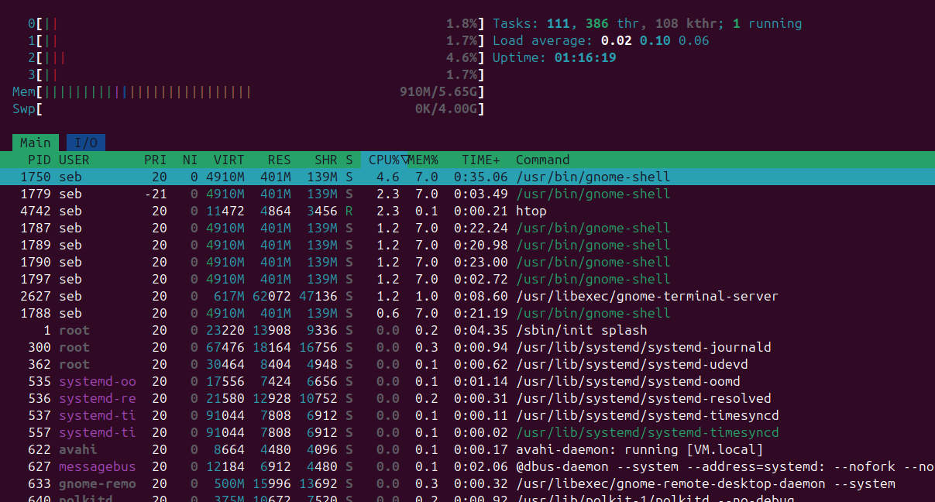Click time 0:35.06 in PID 1750 row
This screenshot has height=502, width=935.
(481, 177)
